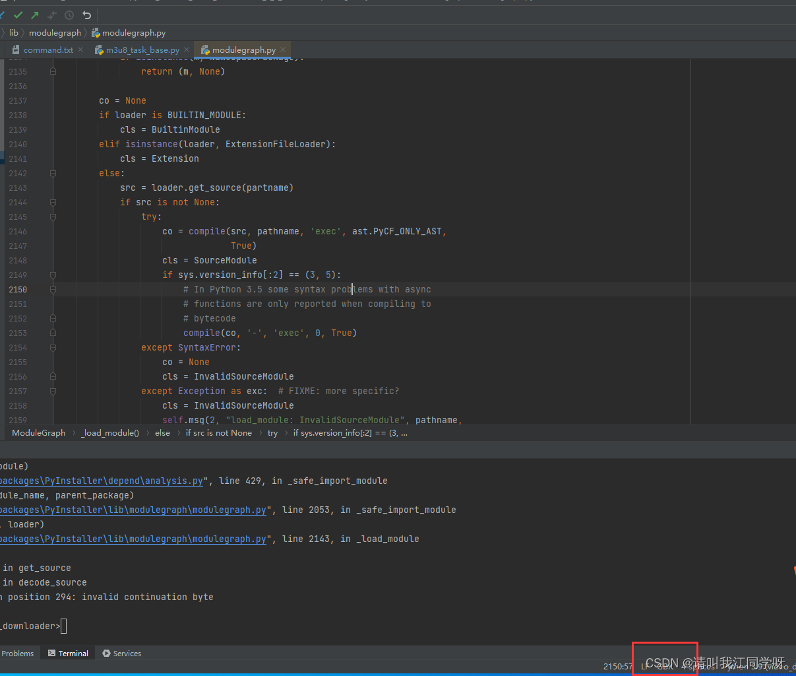Click the text file icon on command.txt tab

16,49
